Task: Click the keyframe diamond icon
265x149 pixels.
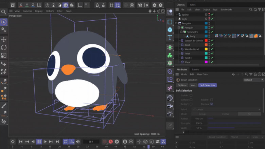Action: (13, 142)
